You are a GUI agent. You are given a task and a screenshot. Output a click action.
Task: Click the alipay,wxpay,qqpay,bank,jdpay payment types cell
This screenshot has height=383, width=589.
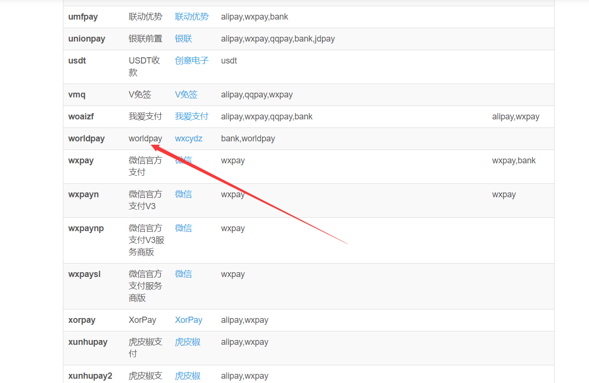[x=278, y=39]
